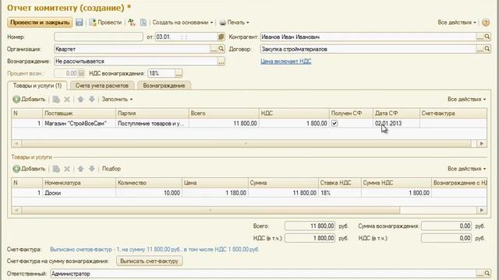The width and height of the screenshot is (499, 280).
Task: Add row with upper Добавить button
Action: [x=30, y=100]
